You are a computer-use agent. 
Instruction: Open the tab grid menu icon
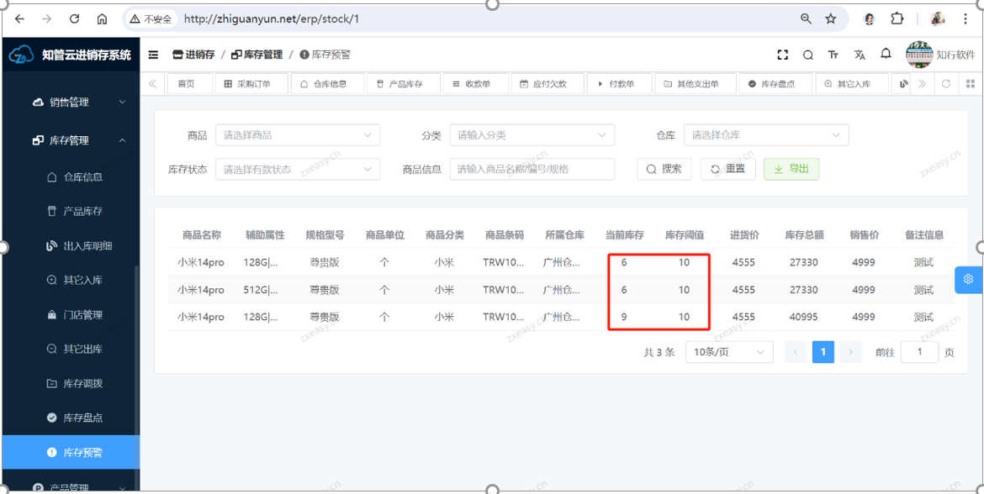tap(970, 83)
